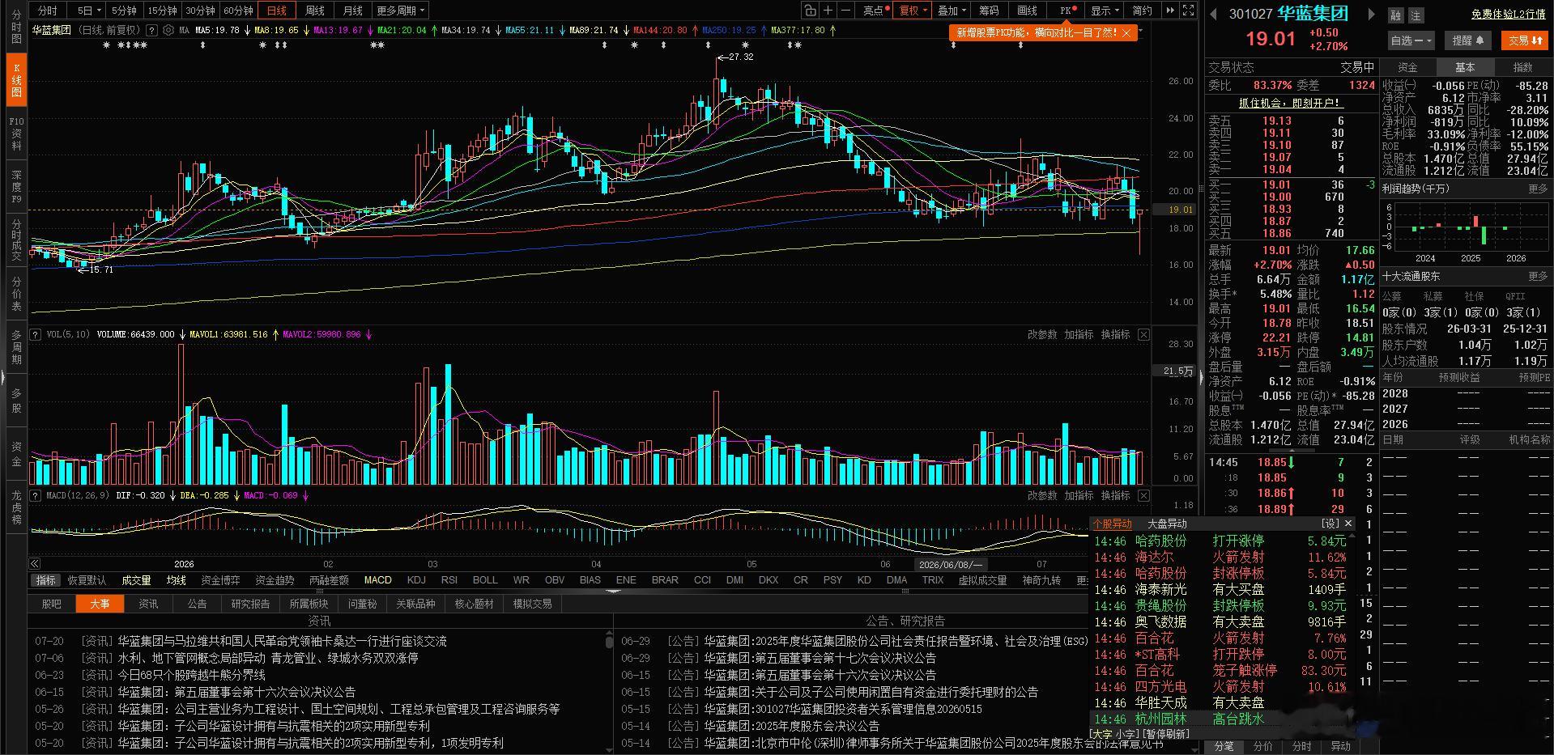Screen dimensions: 1554x755
Task: Expand 利润趋势 更多 link
Action: (1538, 189)
